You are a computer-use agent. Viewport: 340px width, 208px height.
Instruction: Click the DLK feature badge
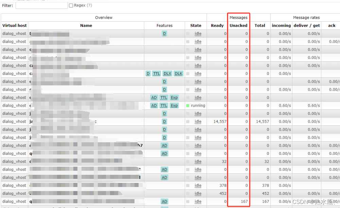tap(178, 74)
